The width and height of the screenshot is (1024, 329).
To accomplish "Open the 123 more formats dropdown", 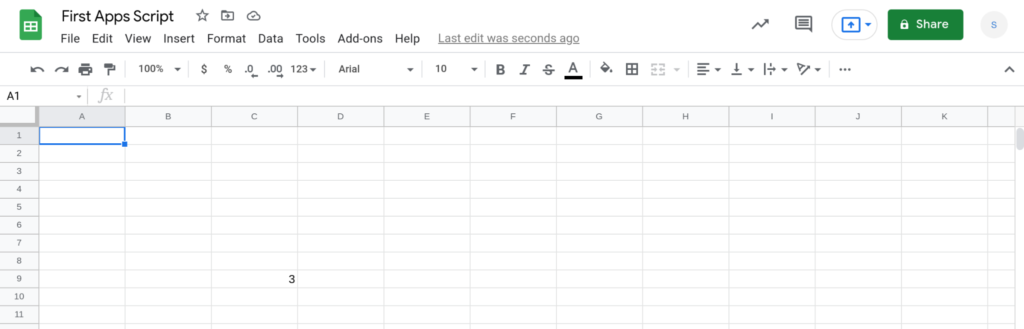I will click(303, 69).
